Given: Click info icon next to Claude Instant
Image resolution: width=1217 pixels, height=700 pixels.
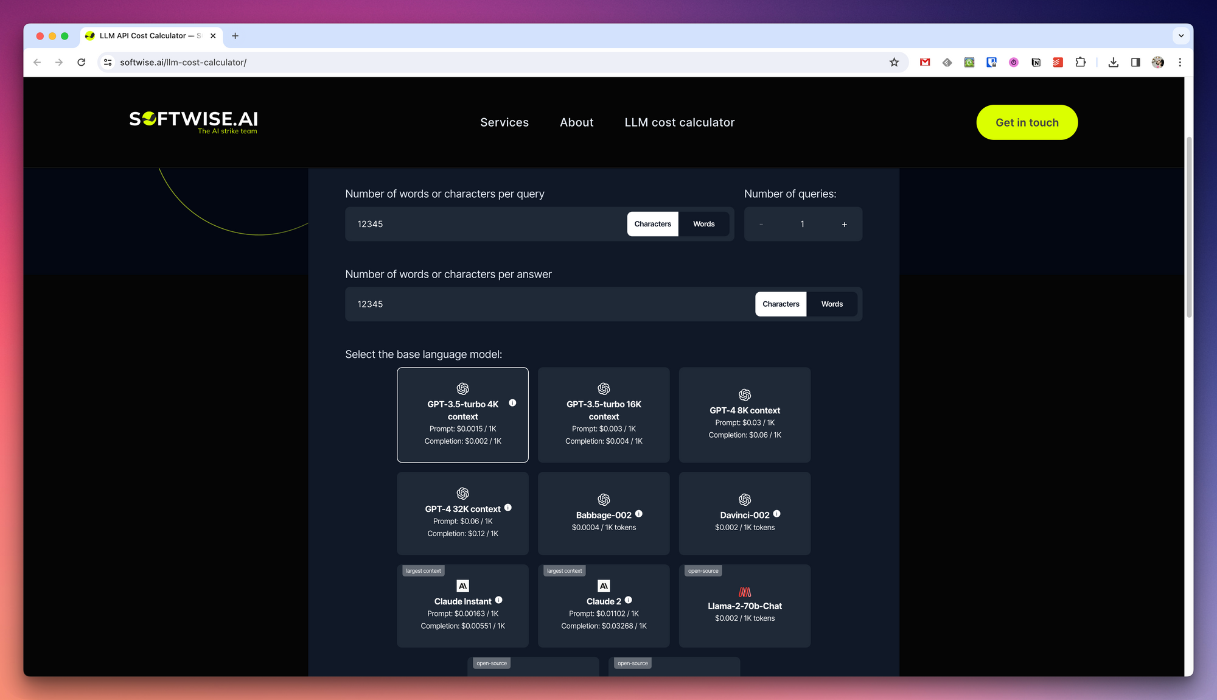Looking at the screenshot, I should coord(498,600).
